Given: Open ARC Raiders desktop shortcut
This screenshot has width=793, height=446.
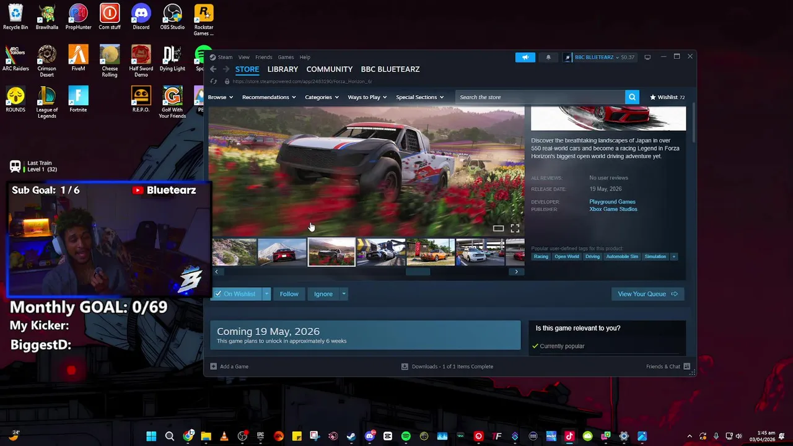Looking at the screenshot, I should click(15, 58).
